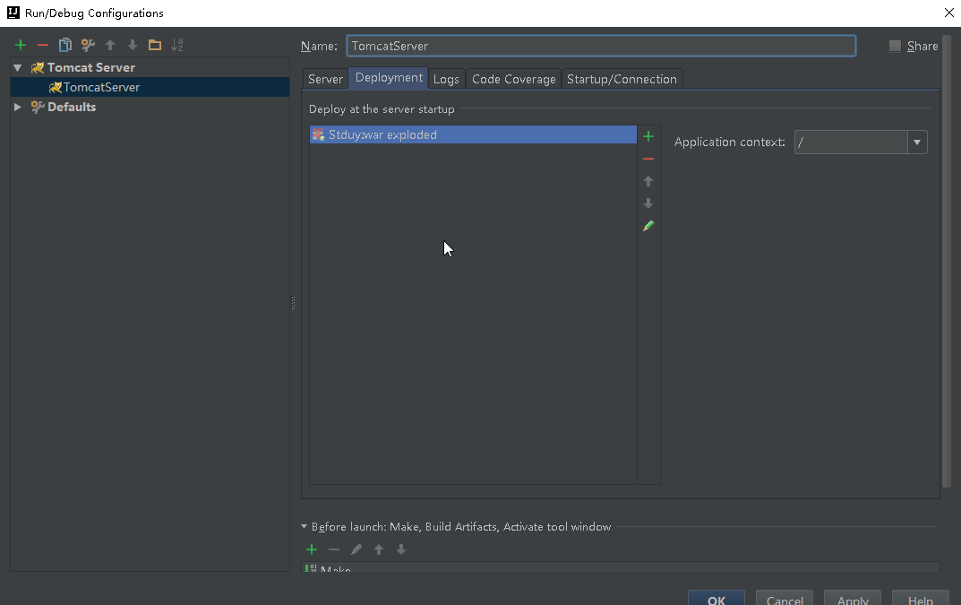Viewport: 961px width, 605px height.
Task: Remove deployment artifact with red minus
Action: coord(648,159)
